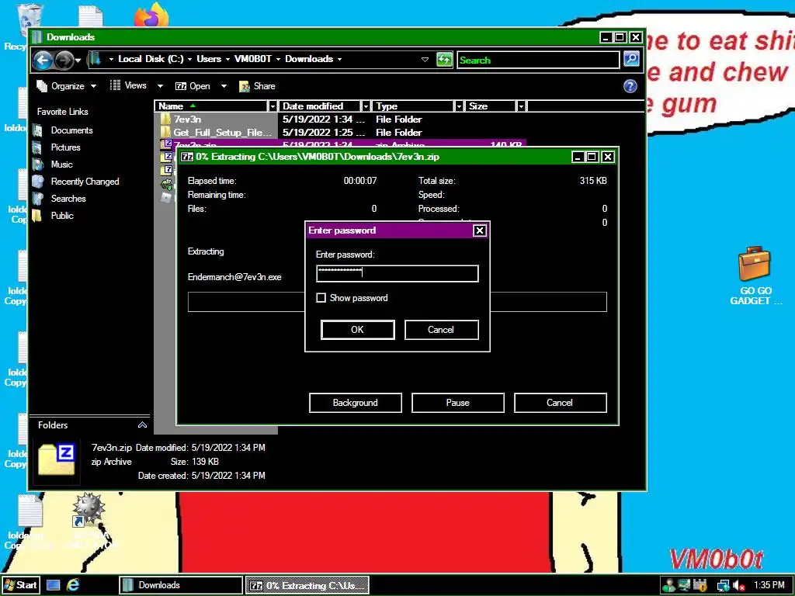Click the Open toolbar button

point(193,86)
